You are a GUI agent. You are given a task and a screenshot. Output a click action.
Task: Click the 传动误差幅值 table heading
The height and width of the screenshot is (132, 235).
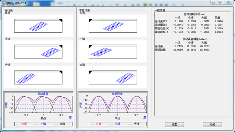coord(194,39)
